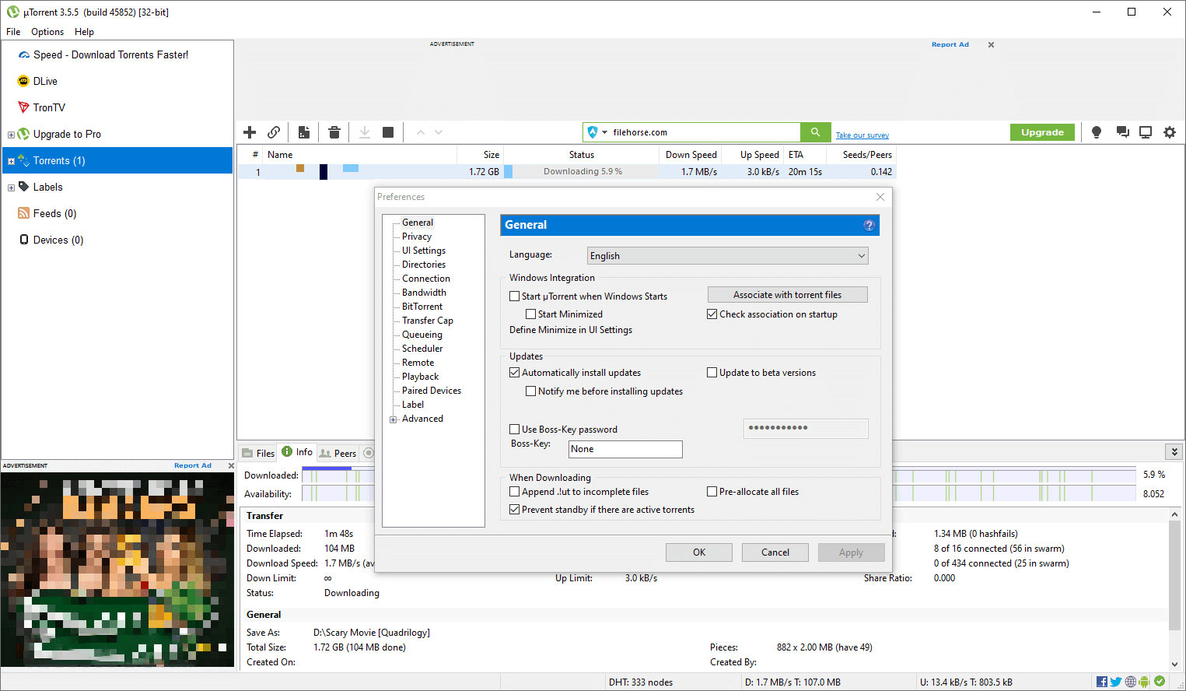Click Add Torrent from URL link icon
Screen dimensions: 1186x691
[274, 132]
